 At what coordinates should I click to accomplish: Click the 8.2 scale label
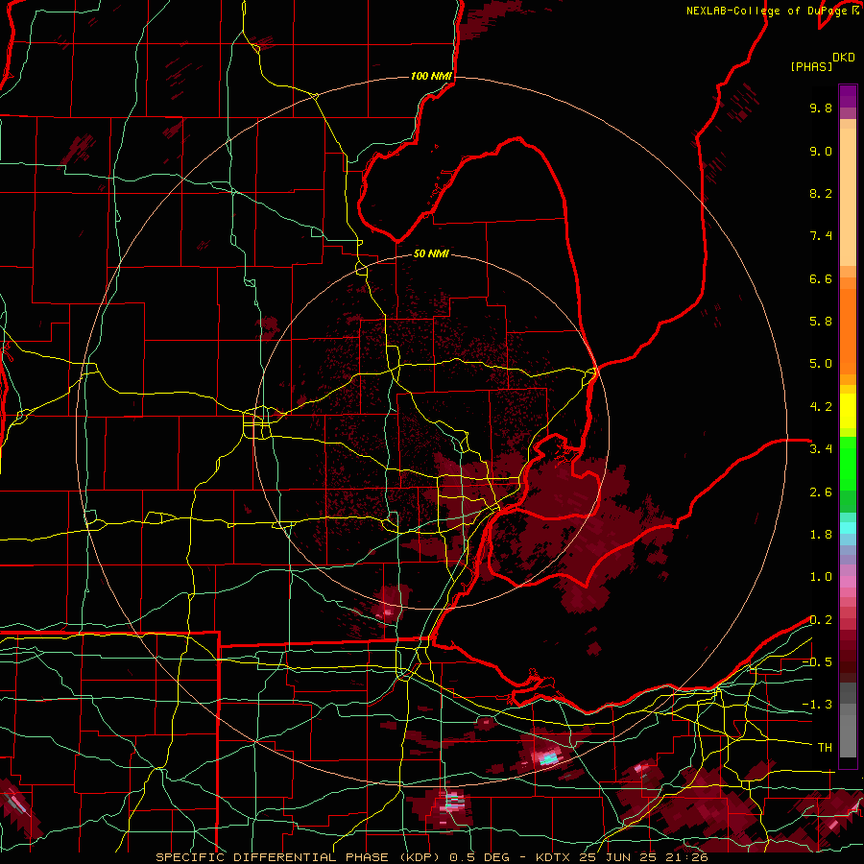click(x=821, y=193)
